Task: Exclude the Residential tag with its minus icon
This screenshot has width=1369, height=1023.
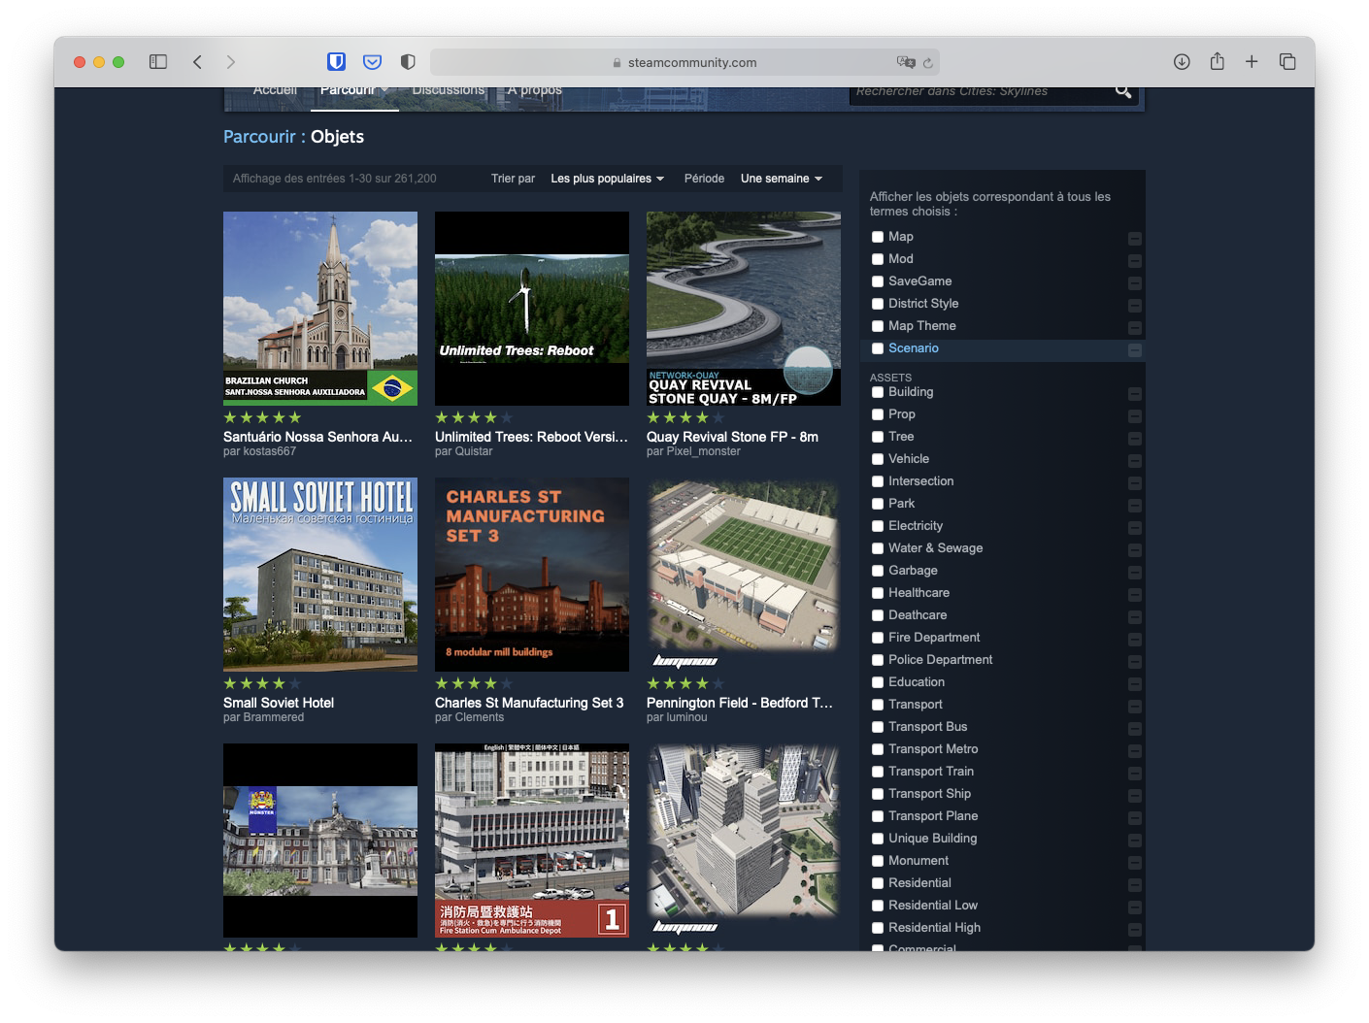Action: [x=1135, y=885]
